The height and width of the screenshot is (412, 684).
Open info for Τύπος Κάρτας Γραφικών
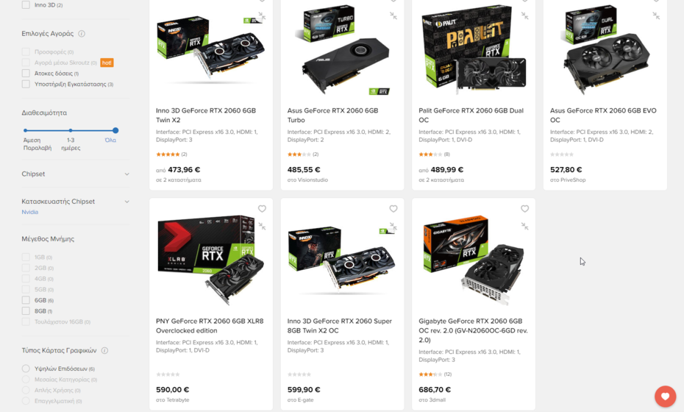tap(104, 350)
